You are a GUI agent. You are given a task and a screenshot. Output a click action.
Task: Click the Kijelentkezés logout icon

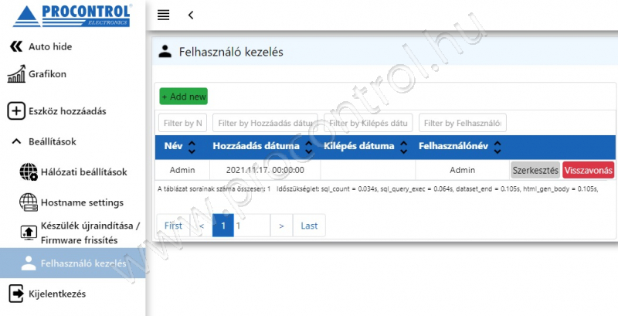coord(15,294)
